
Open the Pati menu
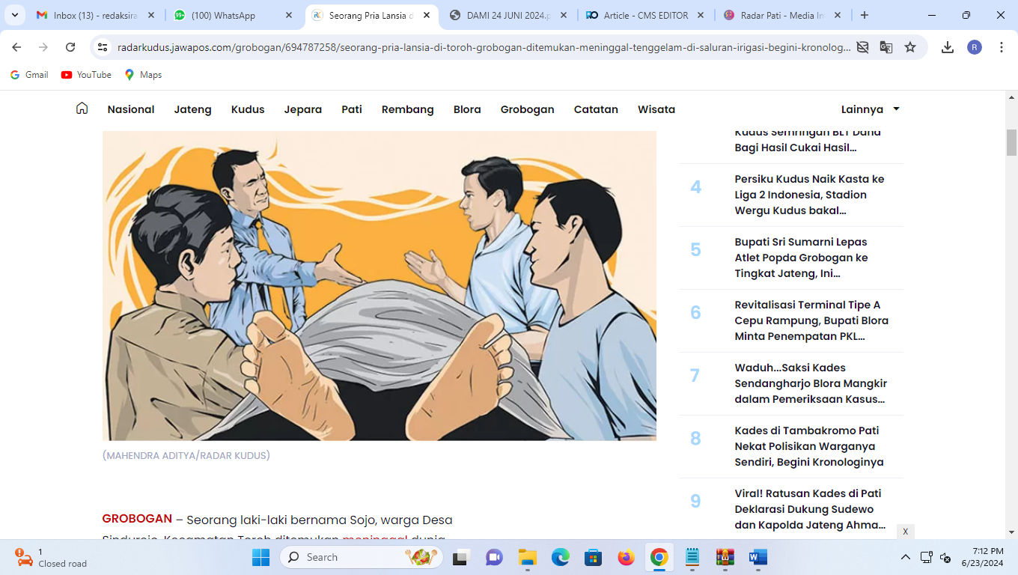coord(352,109)
